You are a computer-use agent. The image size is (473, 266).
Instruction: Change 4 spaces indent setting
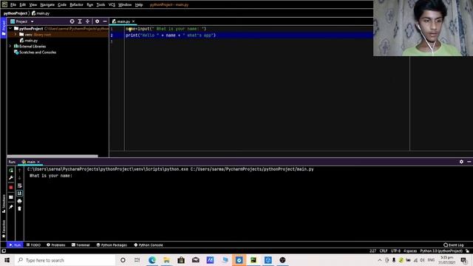(410, 251)
